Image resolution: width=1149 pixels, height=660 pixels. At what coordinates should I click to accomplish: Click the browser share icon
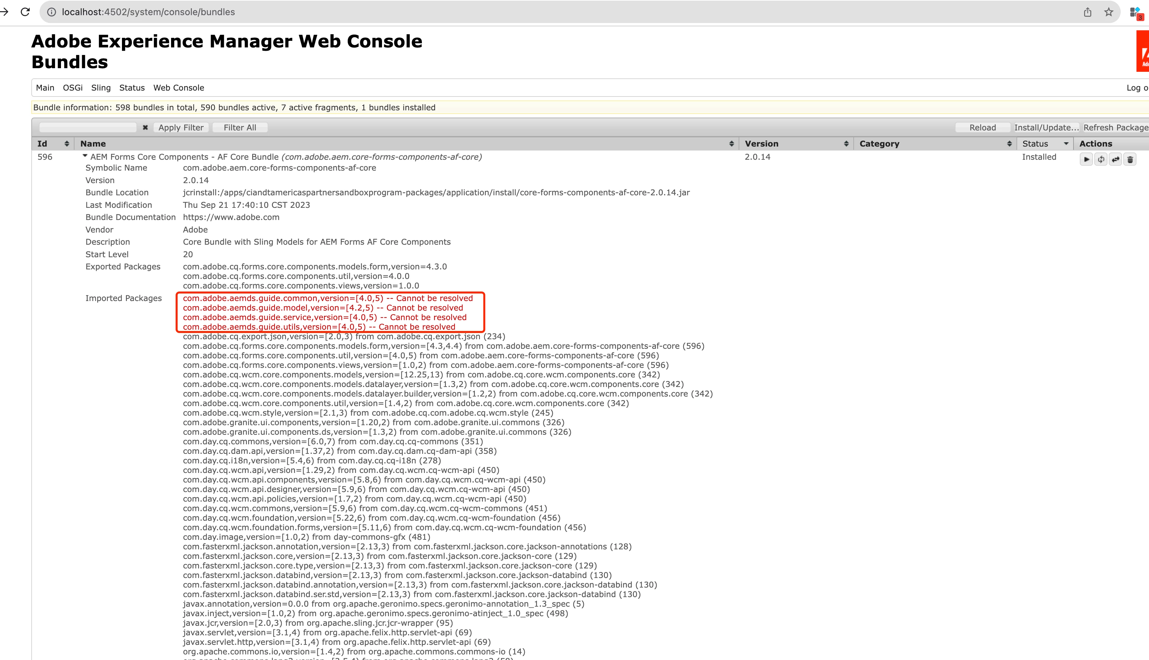(x=1087, y=12)
